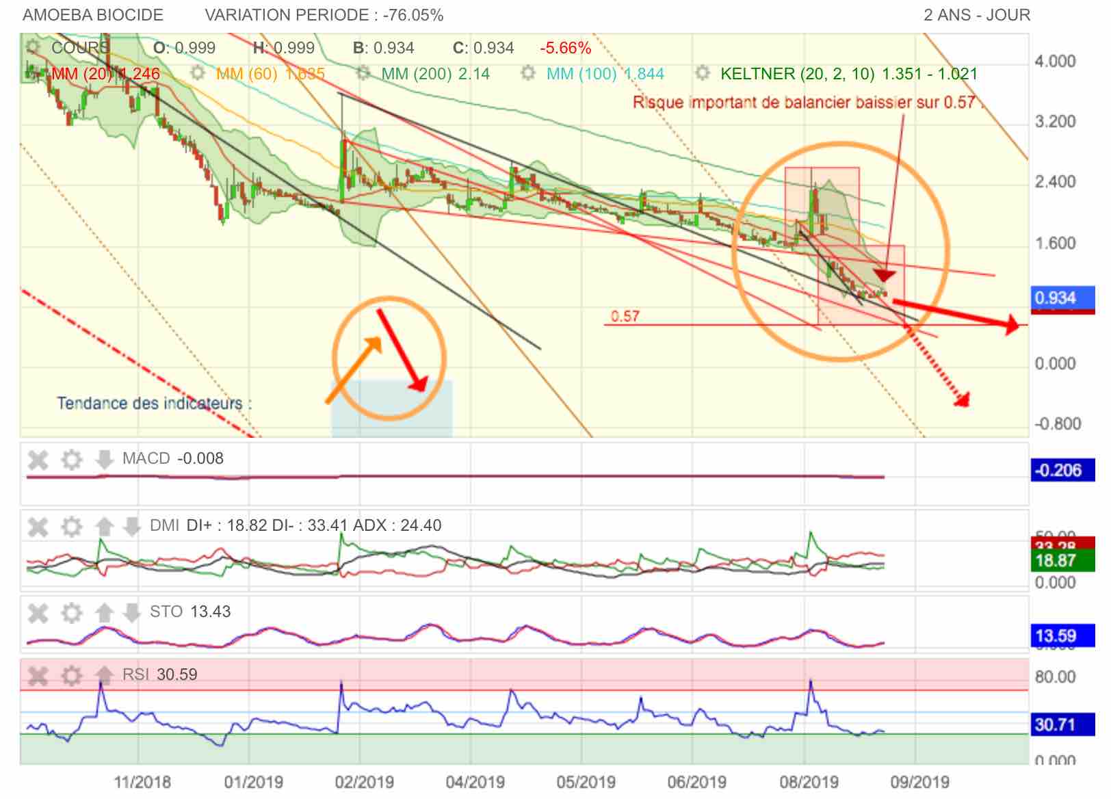Screen dimensions: 1111x799
Task: Move RSI panel up with arrow
Action: pos(104,676)
